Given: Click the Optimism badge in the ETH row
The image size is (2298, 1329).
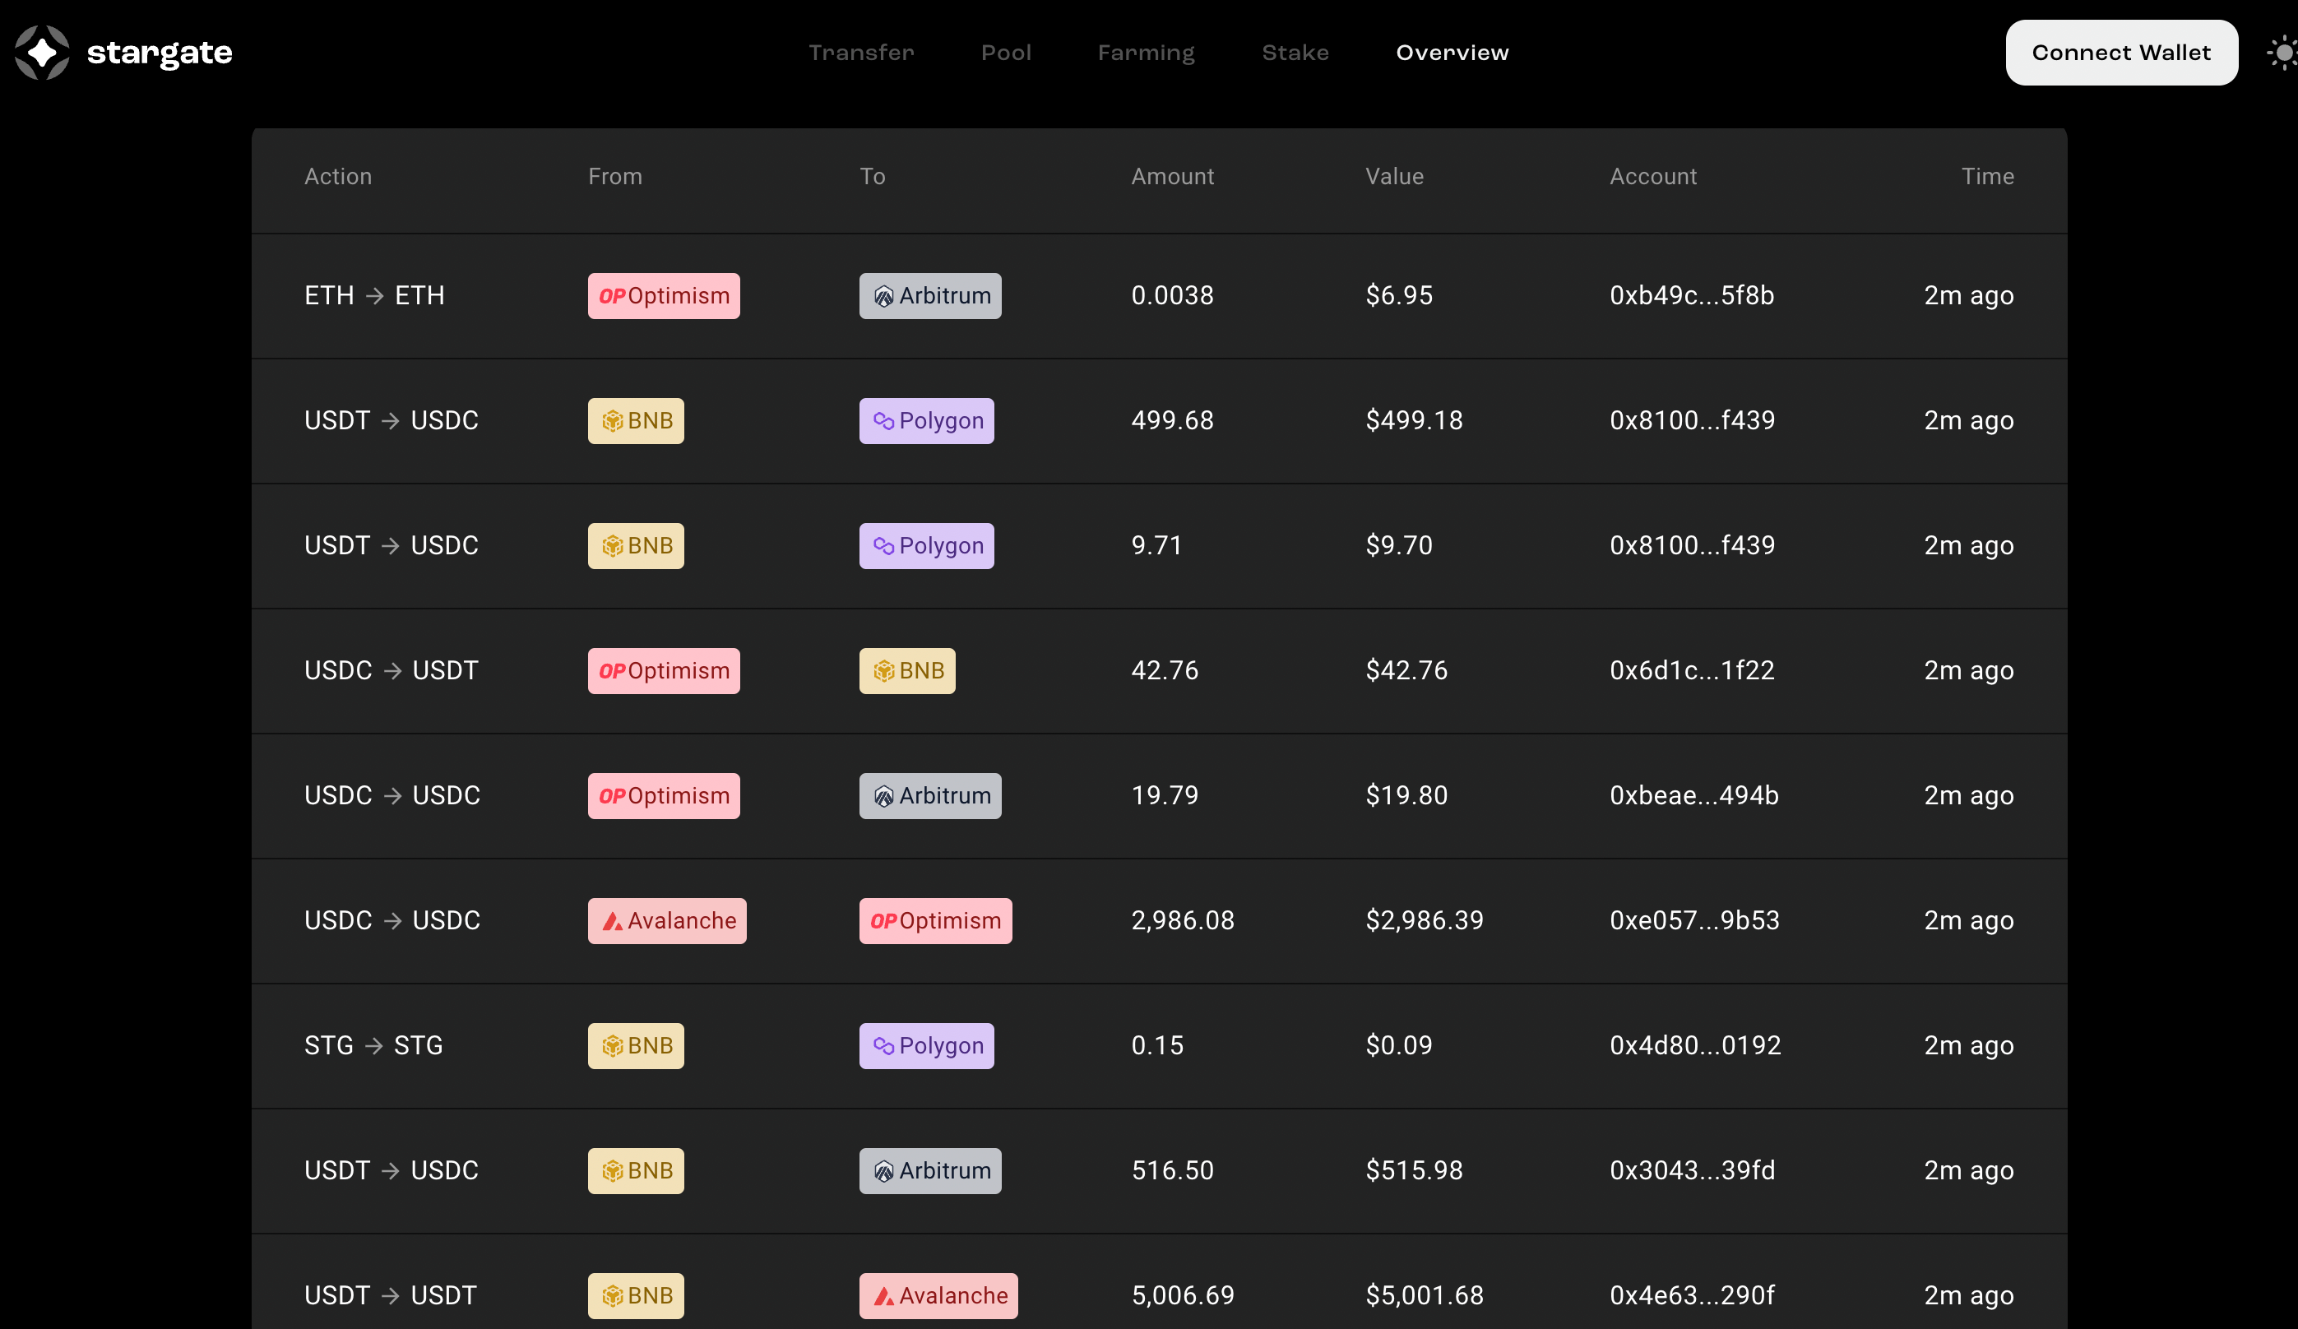Looking at the screenshot, I should 663,295.
